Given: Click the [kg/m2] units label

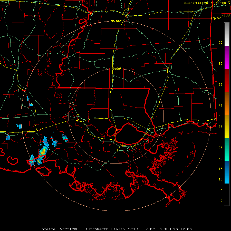Looking at the screenshot, I should click(x=216, y=18).
